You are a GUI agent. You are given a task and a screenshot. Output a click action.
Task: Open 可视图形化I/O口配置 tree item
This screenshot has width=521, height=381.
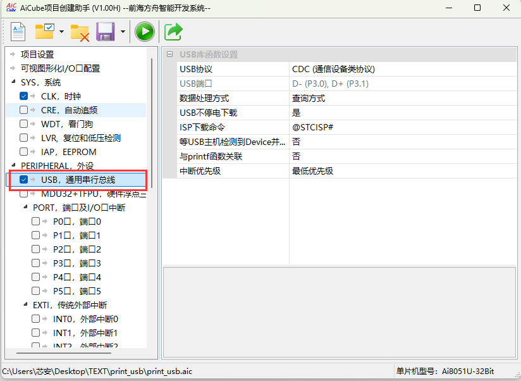click(x=61, y=68)
